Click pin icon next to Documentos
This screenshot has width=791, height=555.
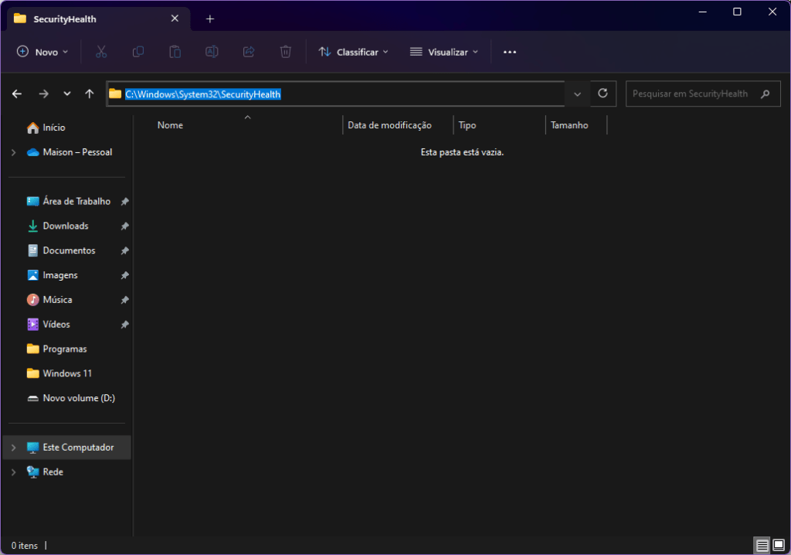[124, 251]
